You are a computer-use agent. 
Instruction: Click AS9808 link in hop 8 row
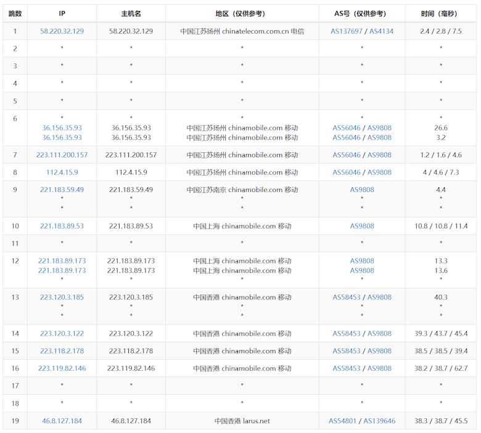click(x=379, y=172)
